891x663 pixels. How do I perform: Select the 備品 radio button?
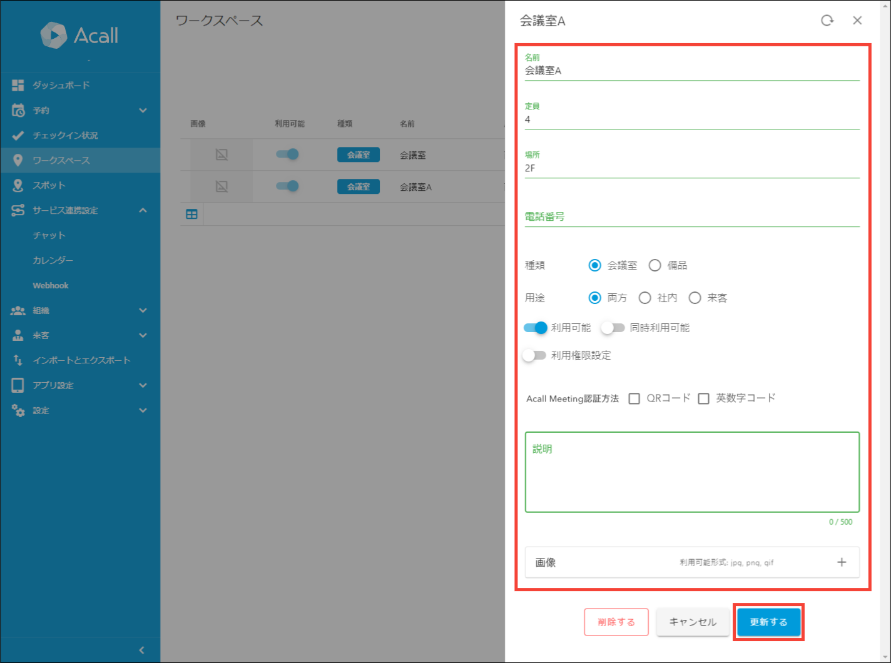(x=654, y=265)
